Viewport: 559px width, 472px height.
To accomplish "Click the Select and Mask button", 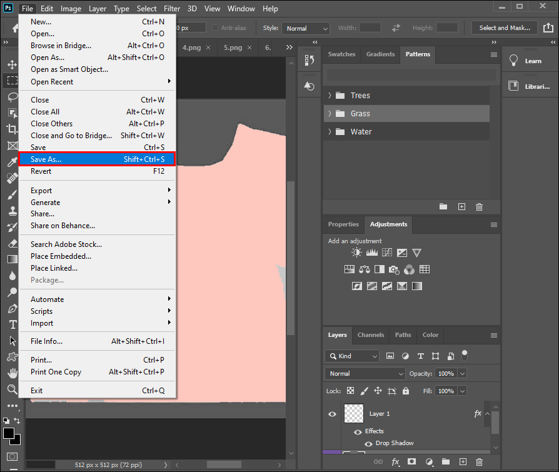I will click(x=504, y=28).
